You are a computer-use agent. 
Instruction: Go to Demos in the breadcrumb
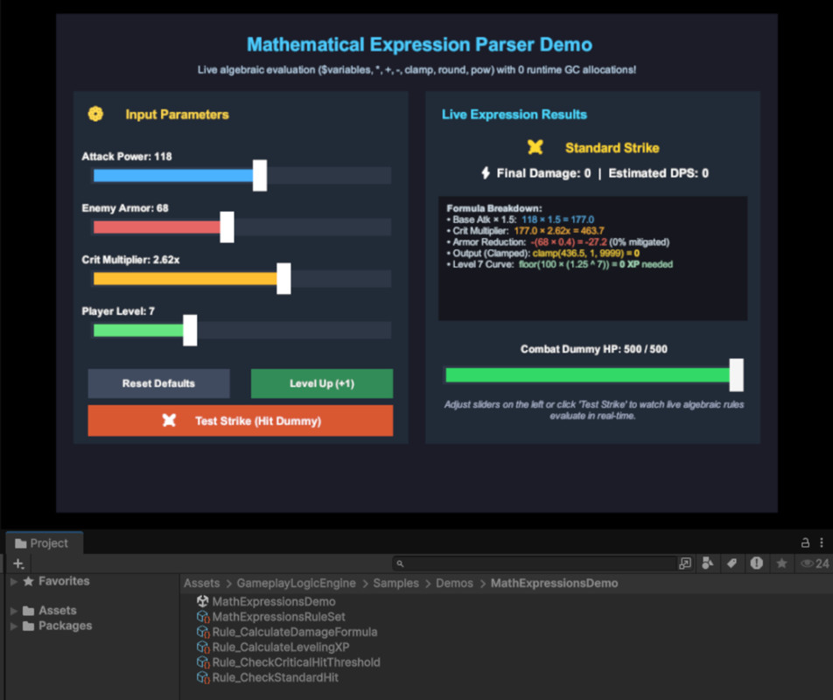pos(454,583)
